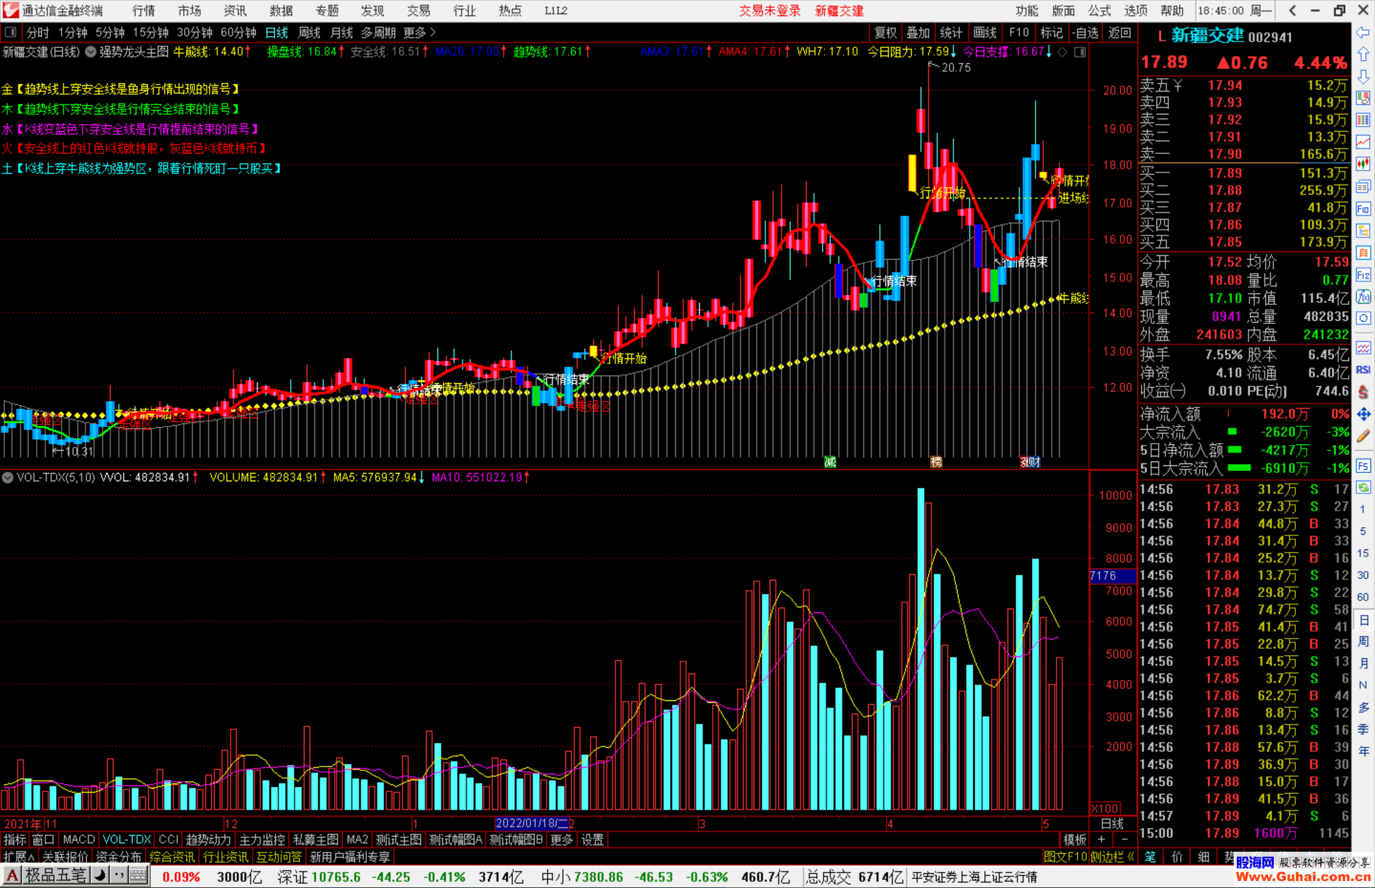Image resolution: width=1375 pixels, height=888 pixels.
Task: Click the X100 volume scale label
Action: tap(1105, 808)
